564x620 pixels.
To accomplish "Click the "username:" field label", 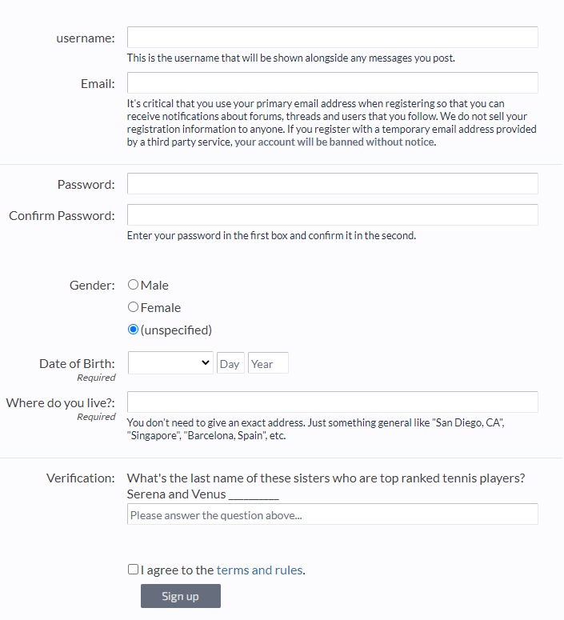I will click(86, 38).
